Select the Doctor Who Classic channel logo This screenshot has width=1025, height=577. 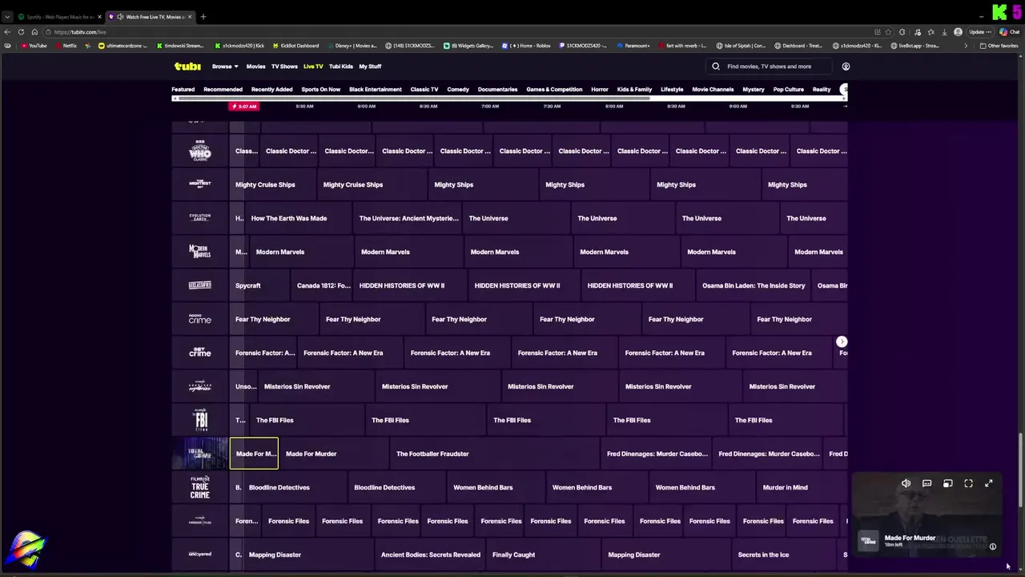coord(200,151)
